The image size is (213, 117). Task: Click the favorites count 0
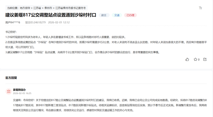coord(199,59)
